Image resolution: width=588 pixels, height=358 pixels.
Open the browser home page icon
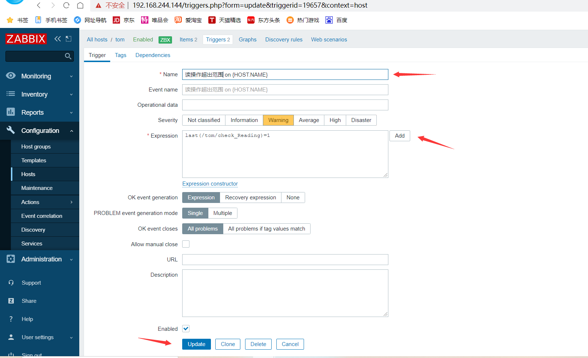80,5
